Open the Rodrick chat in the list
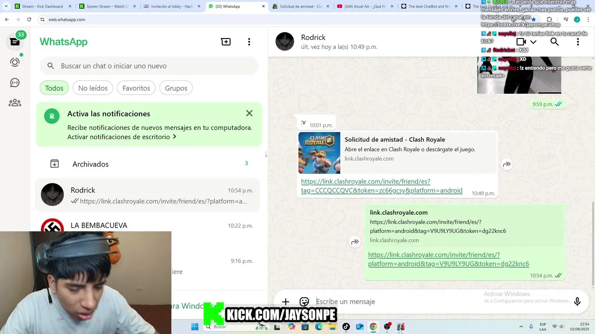The width and height of the screenshot is (595, 334). (148, 195)
